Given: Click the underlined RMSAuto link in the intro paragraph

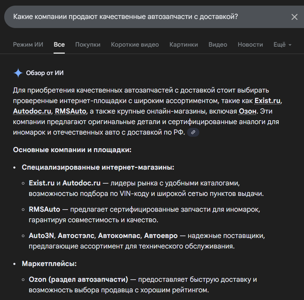Looking at the screenshot, I should pos(70,111).
